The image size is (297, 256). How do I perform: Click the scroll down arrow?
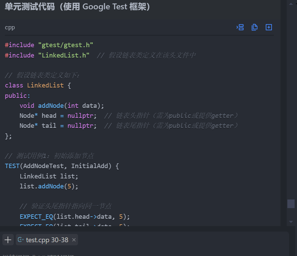click(291, 222)
